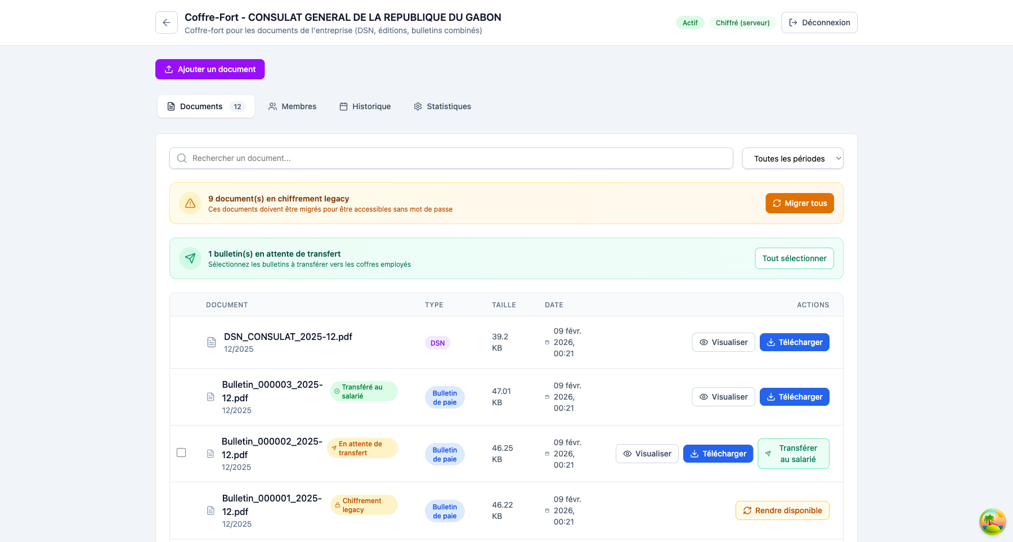Click the orange warning triangle icon
This screenshot has width=1013, height=542.
(x=190, y=203)
